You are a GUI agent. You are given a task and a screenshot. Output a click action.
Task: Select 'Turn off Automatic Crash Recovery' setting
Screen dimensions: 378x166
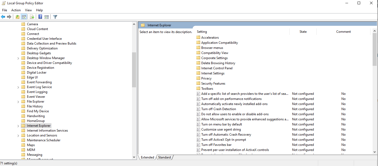pyautogui.click(x=226, y=135)
